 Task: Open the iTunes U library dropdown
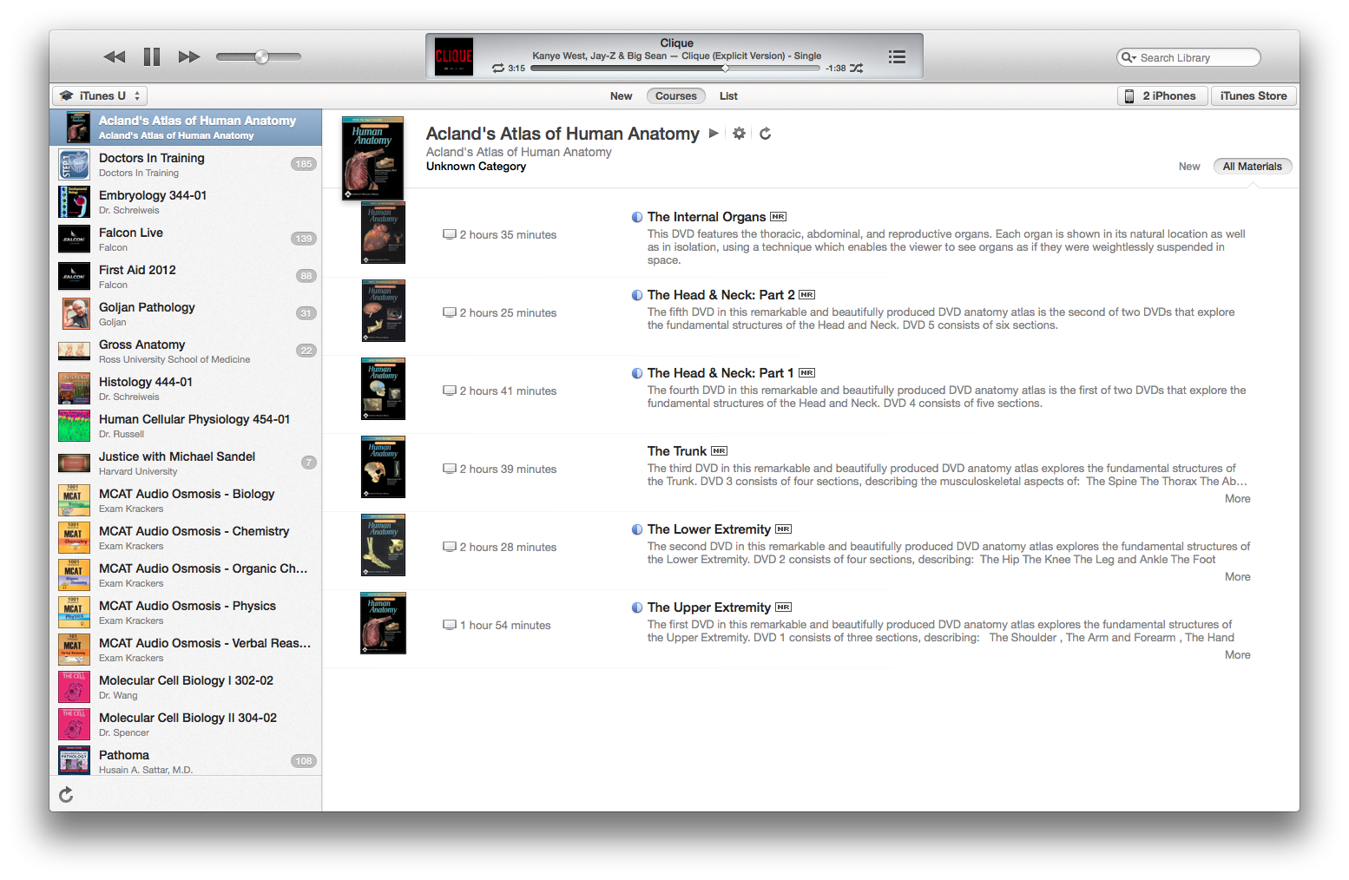click(x=99, y=95)
